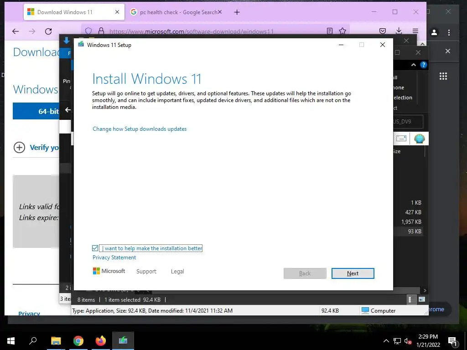The height and width of the screenshot is (350, 467).
Task: Expand the 'Verify your download' section
Action: click(x=36, y=147)
